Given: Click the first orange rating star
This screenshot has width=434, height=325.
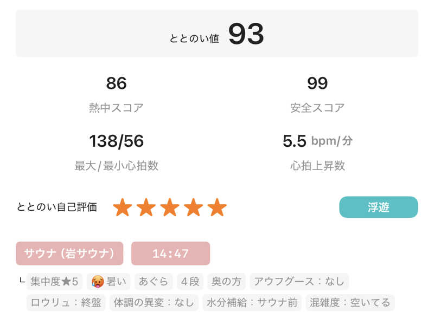Looking at the screenshot, I should [x=122, y=207].
